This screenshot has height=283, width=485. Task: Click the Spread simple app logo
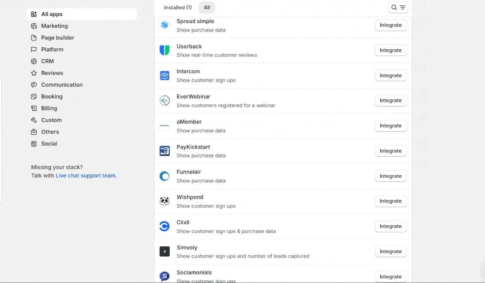tap(165, 25)
